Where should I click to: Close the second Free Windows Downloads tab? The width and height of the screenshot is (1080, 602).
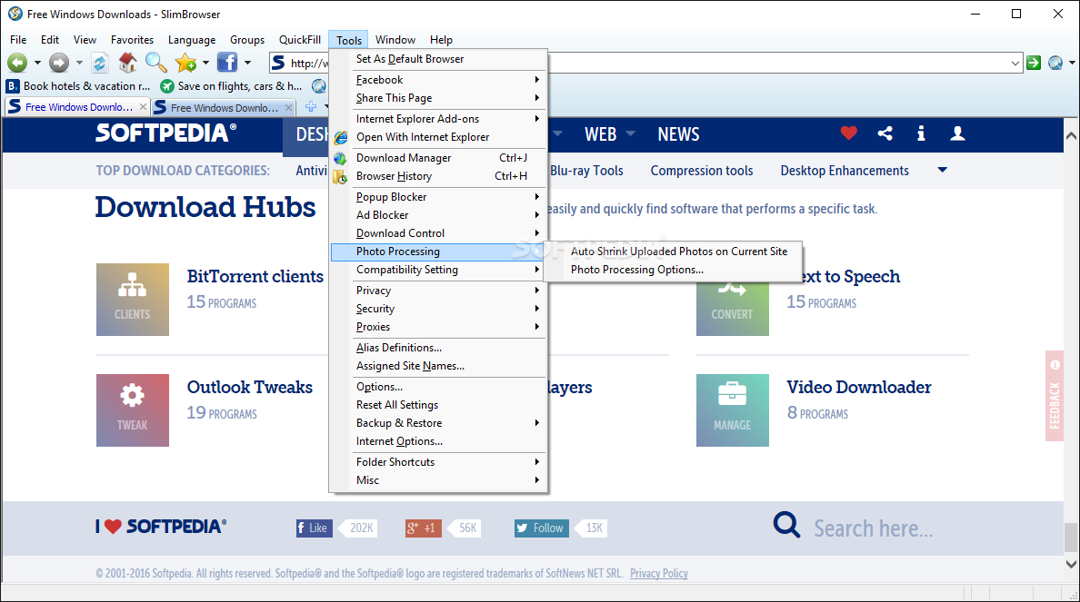(288, 107)
